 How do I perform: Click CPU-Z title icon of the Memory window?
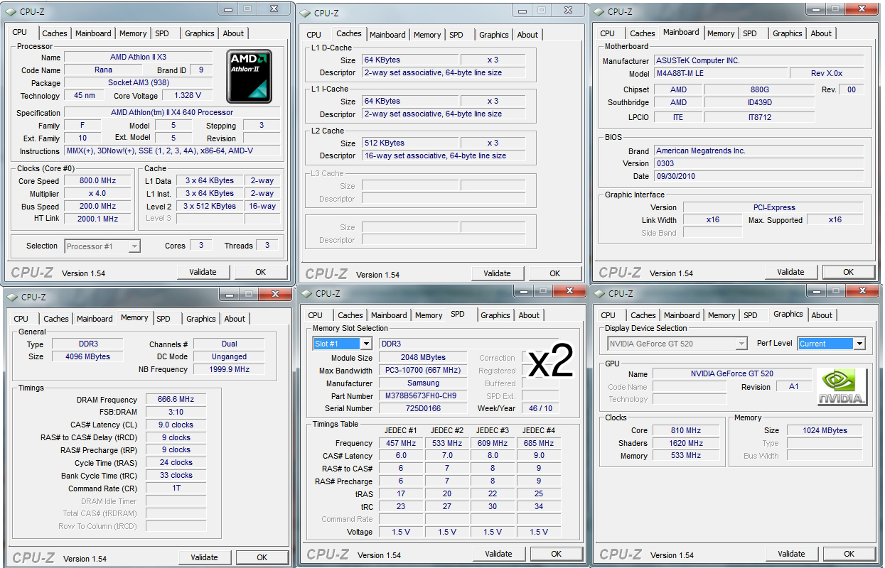13,297
